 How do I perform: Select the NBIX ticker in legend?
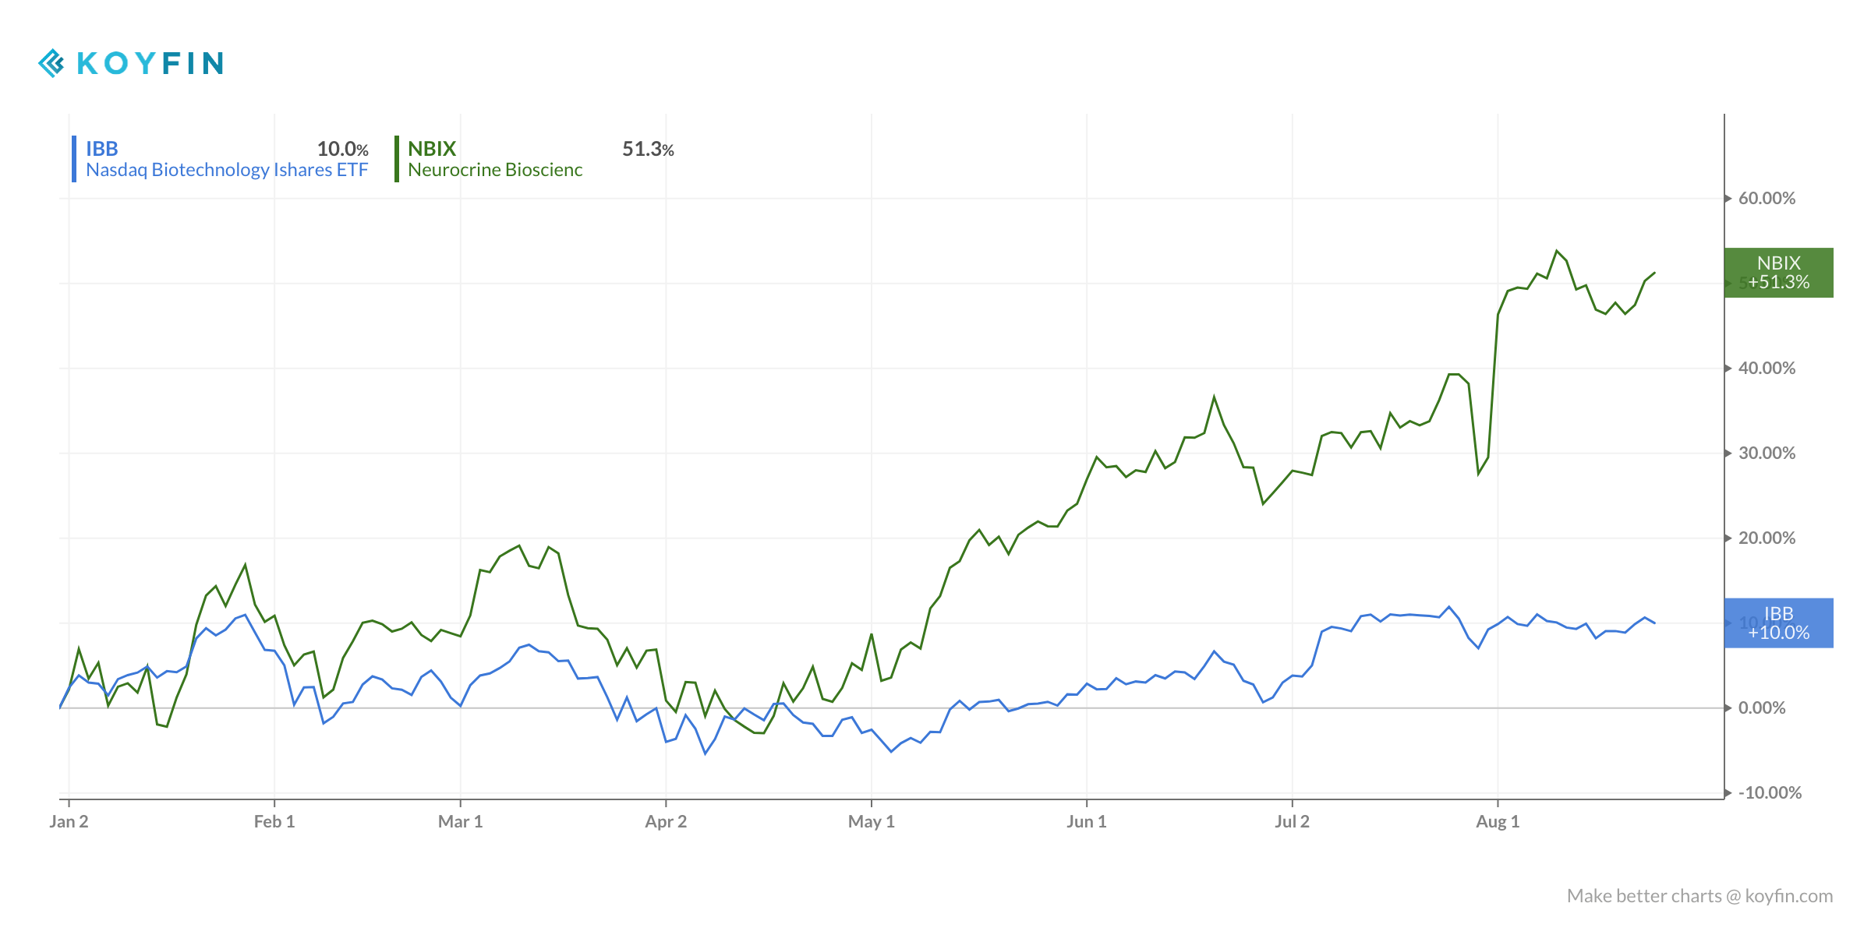coord(432,148)
